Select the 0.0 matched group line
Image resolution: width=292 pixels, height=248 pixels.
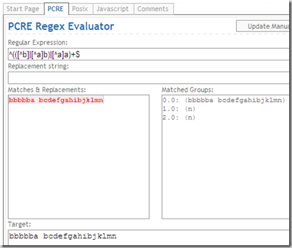[224, 100]
